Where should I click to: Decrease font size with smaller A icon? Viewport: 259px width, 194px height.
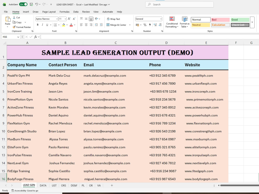(x=74, y=19)
